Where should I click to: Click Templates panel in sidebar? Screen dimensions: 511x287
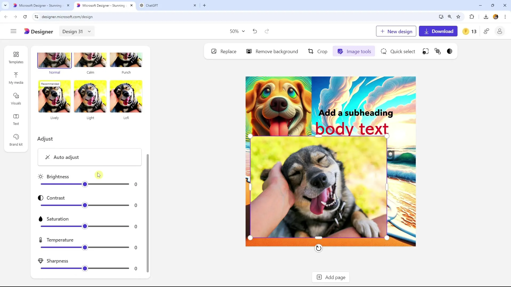pos(16,57)
